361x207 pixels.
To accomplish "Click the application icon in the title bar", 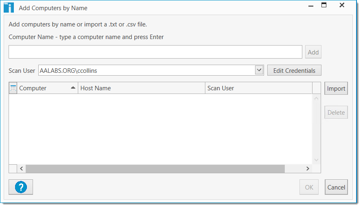I will point(9,7).
